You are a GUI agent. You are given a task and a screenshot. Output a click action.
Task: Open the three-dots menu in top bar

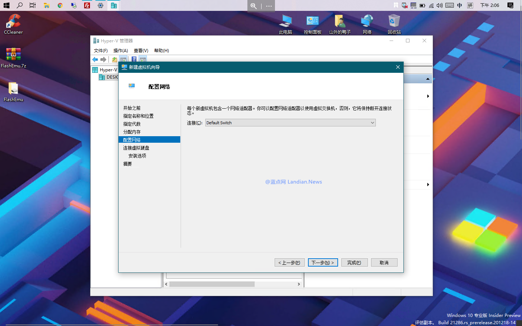click(269, 6)
